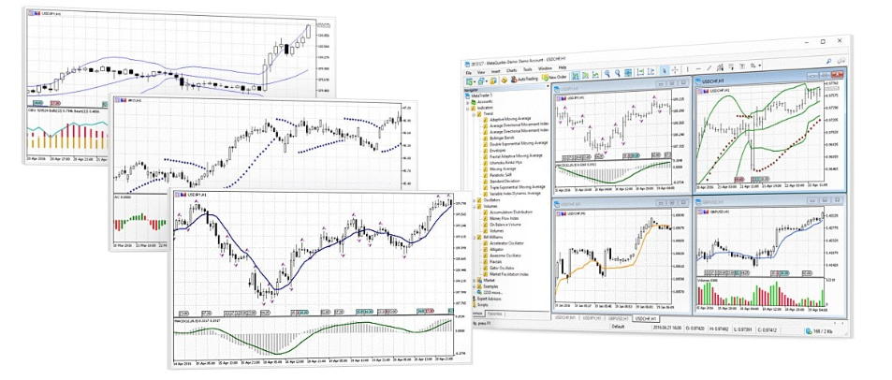
Task: Select Money Flow Index indicator
Action: click(504, 218)
